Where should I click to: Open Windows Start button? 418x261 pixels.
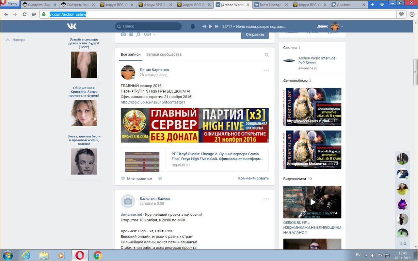pos(7,255)
